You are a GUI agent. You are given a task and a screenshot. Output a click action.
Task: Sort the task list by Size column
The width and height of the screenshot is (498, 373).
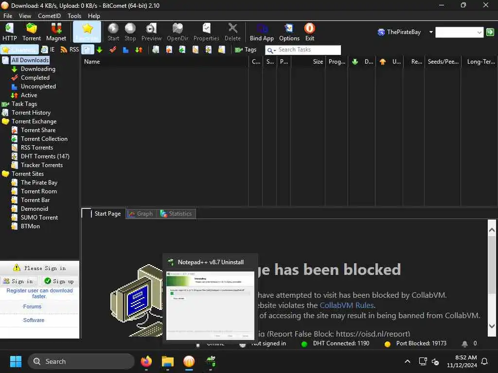[308, 62]
